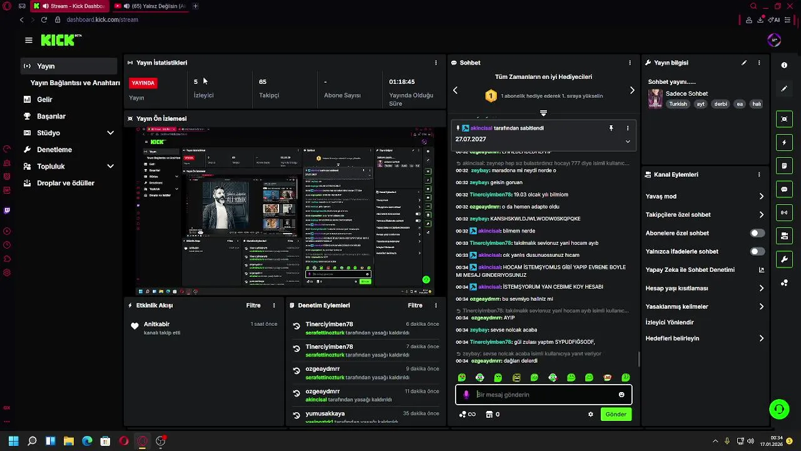Expand Hesap yaşı kısıtlaması options
The width and height of the screenshot is (801, 451).
pyautogui.click(x=762, y=288)
